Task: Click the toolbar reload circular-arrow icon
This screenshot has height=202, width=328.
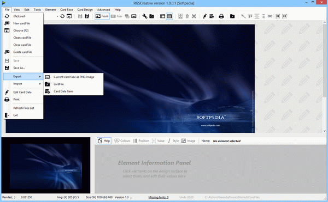Action: point(62,16)
